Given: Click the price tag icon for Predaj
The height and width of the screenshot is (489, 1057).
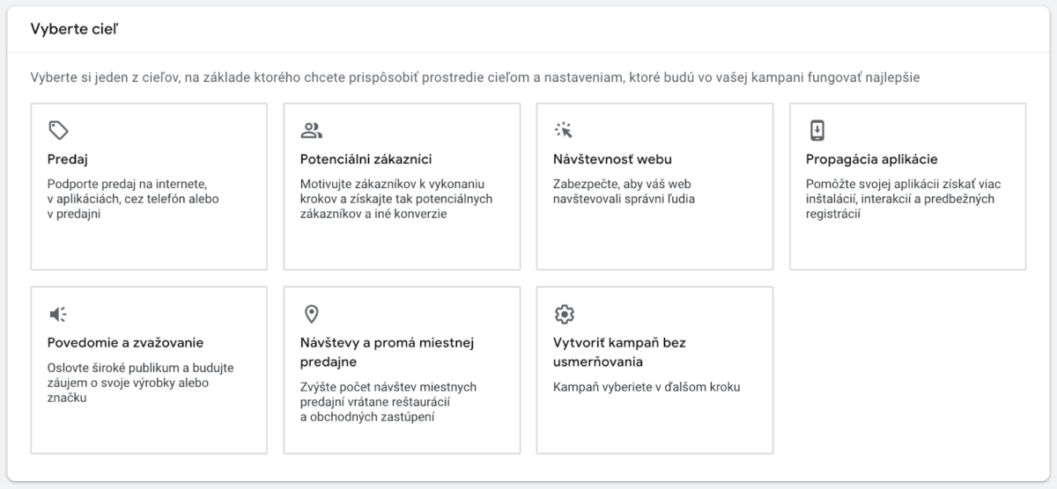Looking at the screenshot, I should click(58, 131).
